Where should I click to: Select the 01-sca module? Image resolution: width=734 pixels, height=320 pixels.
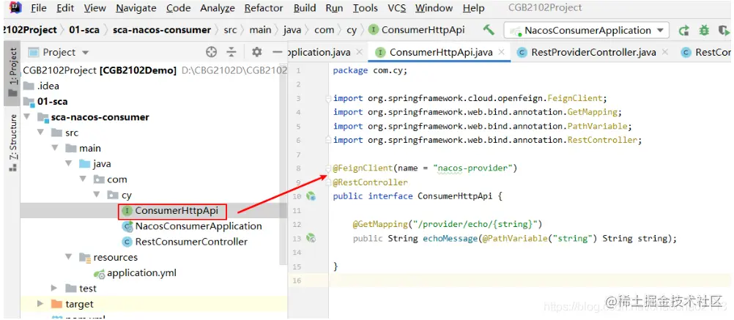click(x=45, y=102)
